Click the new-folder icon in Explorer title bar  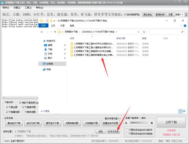tap(51, 21)
